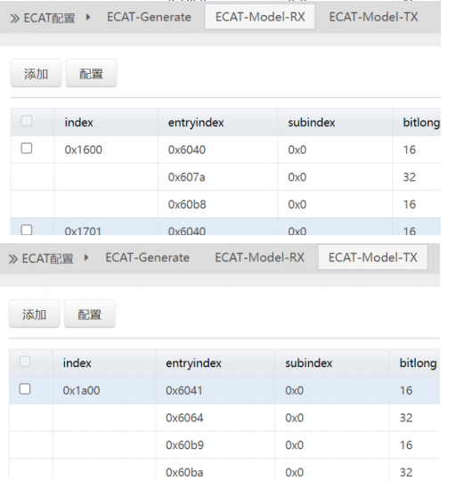This screenshot has height=489, width=456.
Task: Open ECAT-Generate tab in upper panel
Action: (x=149, y=17)
